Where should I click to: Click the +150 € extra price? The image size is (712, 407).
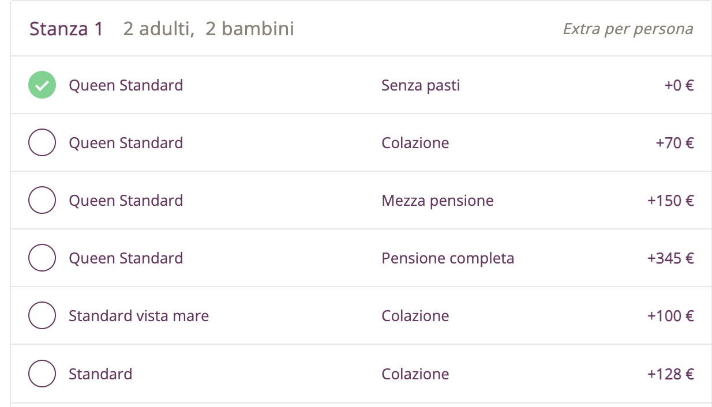pos(670,201)
